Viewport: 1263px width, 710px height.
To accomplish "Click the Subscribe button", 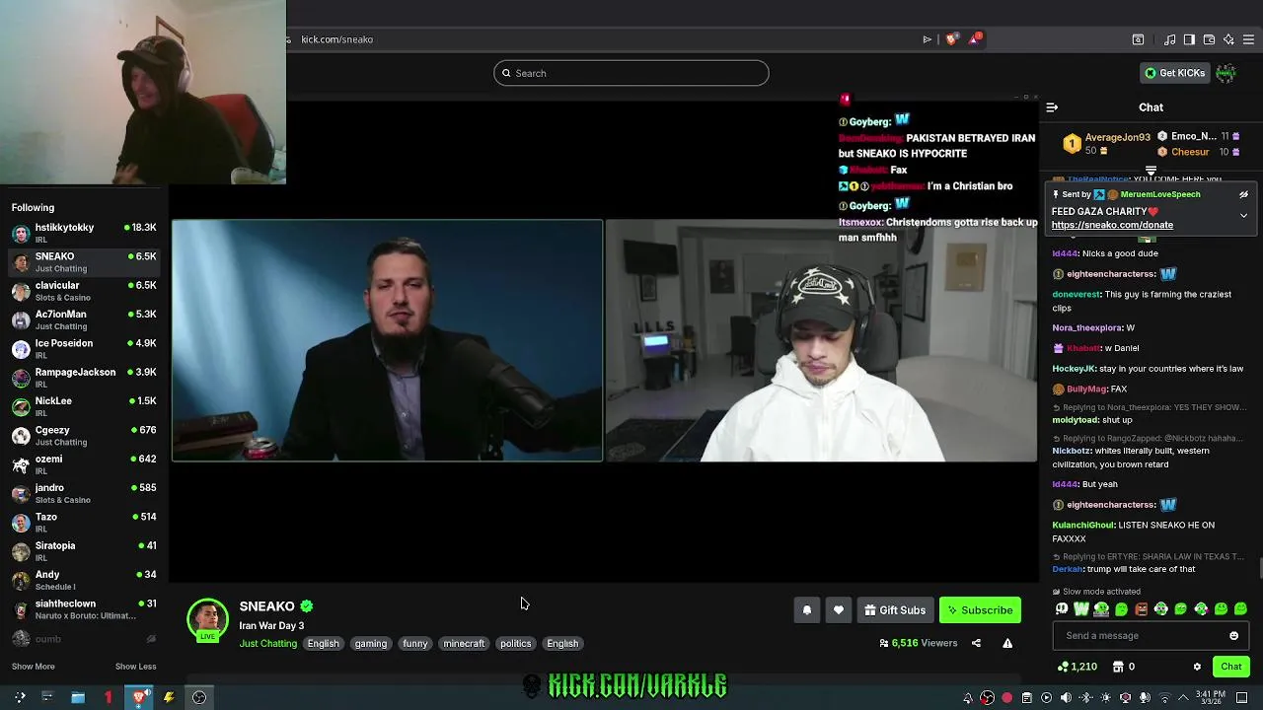I will (x=980, y=610).
